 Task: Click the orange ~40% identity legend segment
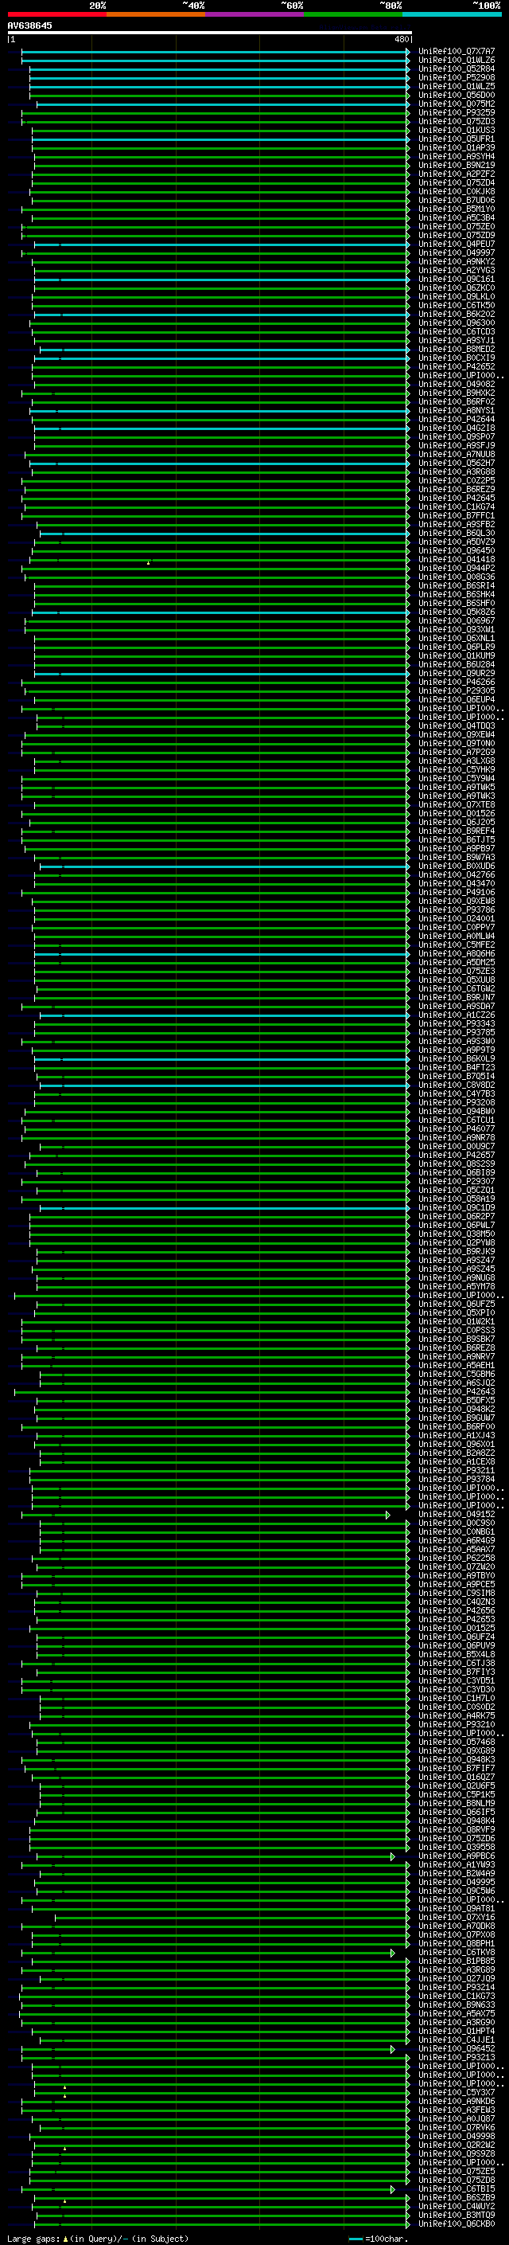[155, 14]
